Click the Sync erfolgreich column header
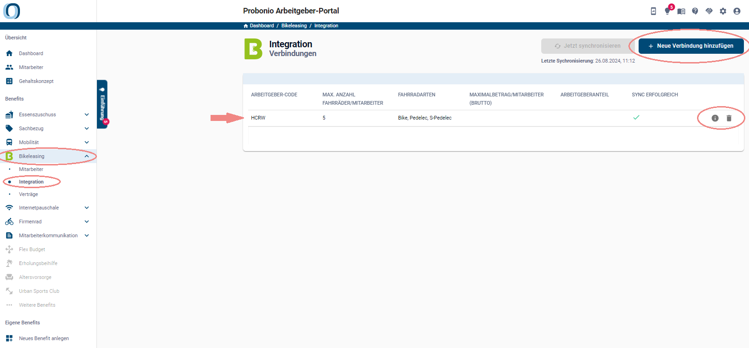Viewport: 749px width, 348px height. [x=655, y=95]
